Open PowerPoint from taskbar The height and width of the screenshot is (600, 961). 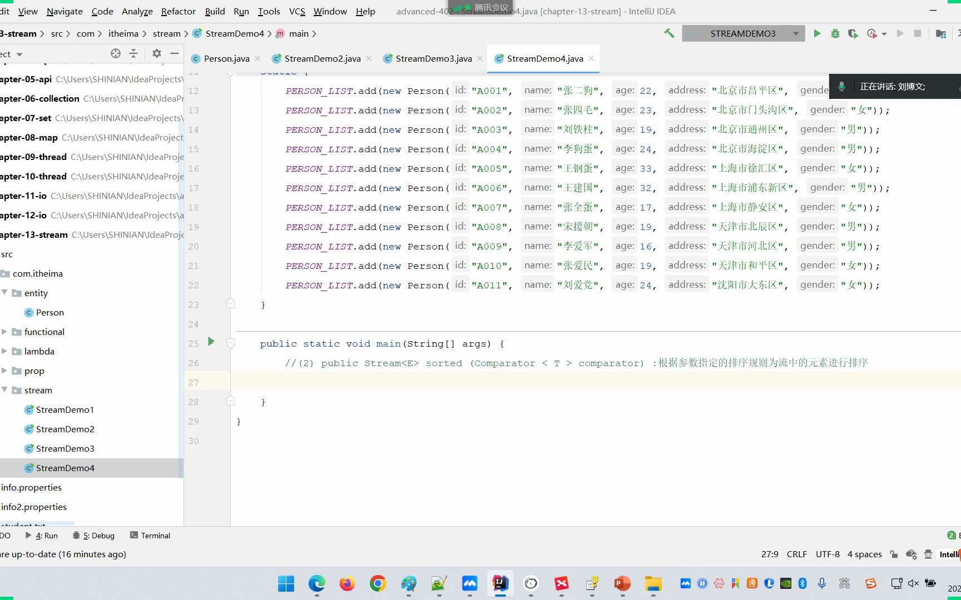tap(622, 583)
